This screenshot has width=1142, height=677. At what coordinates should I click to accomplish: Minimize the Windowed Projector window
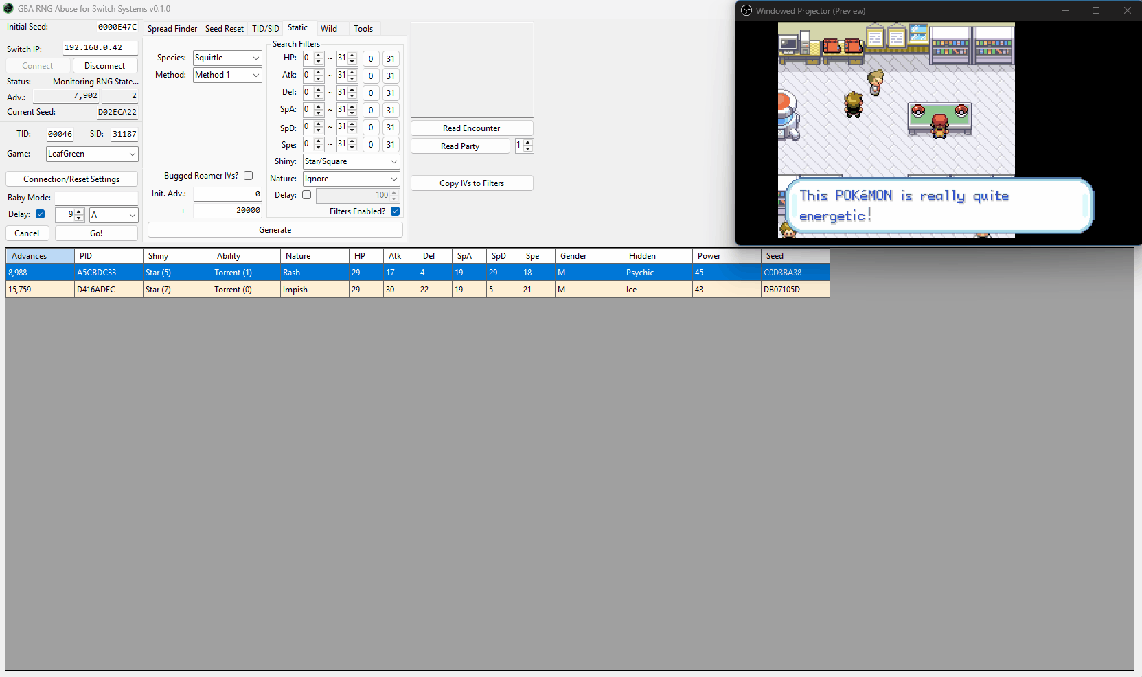[x=1065, y=11]
